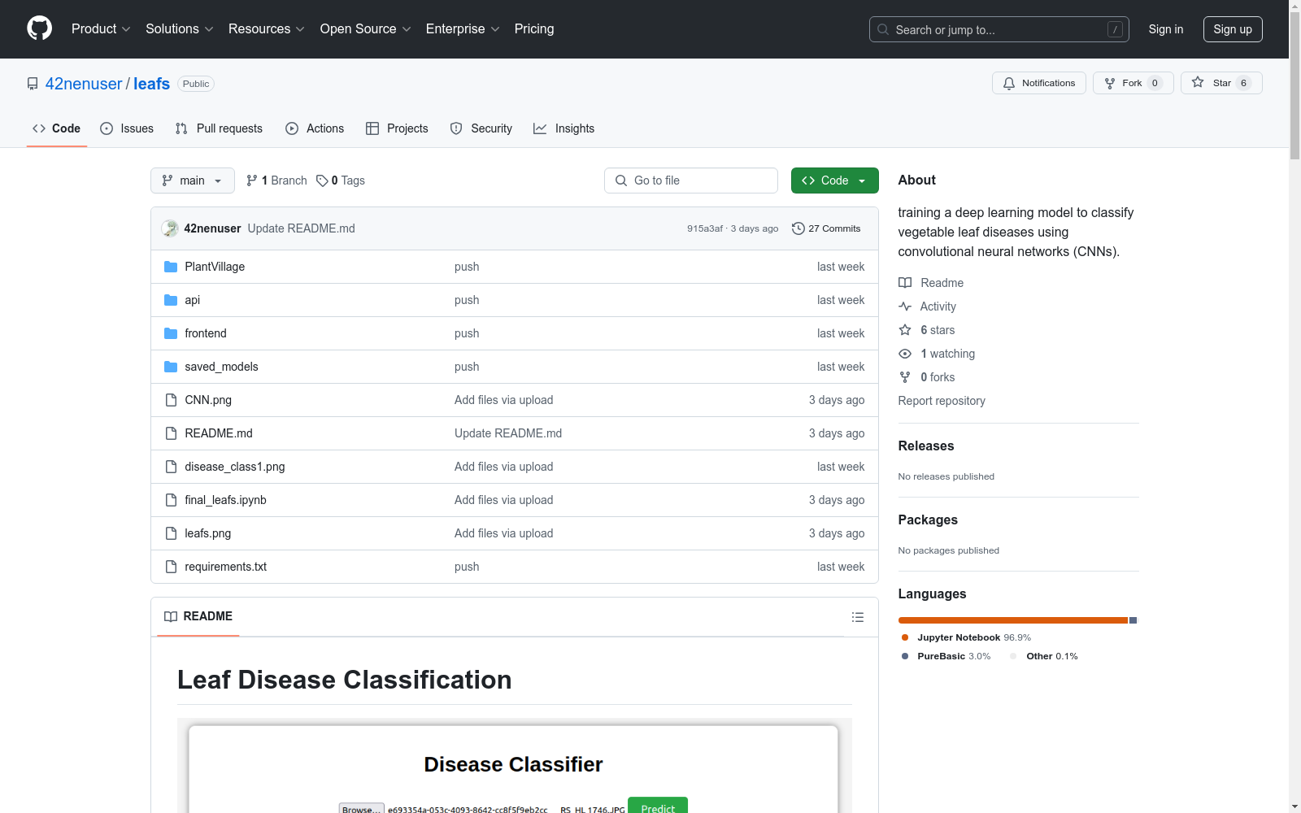Viewport: 1301px width, 813px height.
Task: Click the Activity pulse icon
Action: click(905, 307)
